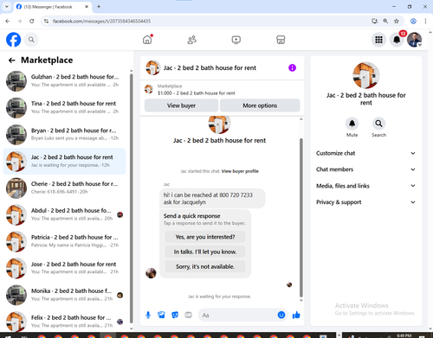Send quick response In talks. I'll let you know.

click(x=205, y=252)
